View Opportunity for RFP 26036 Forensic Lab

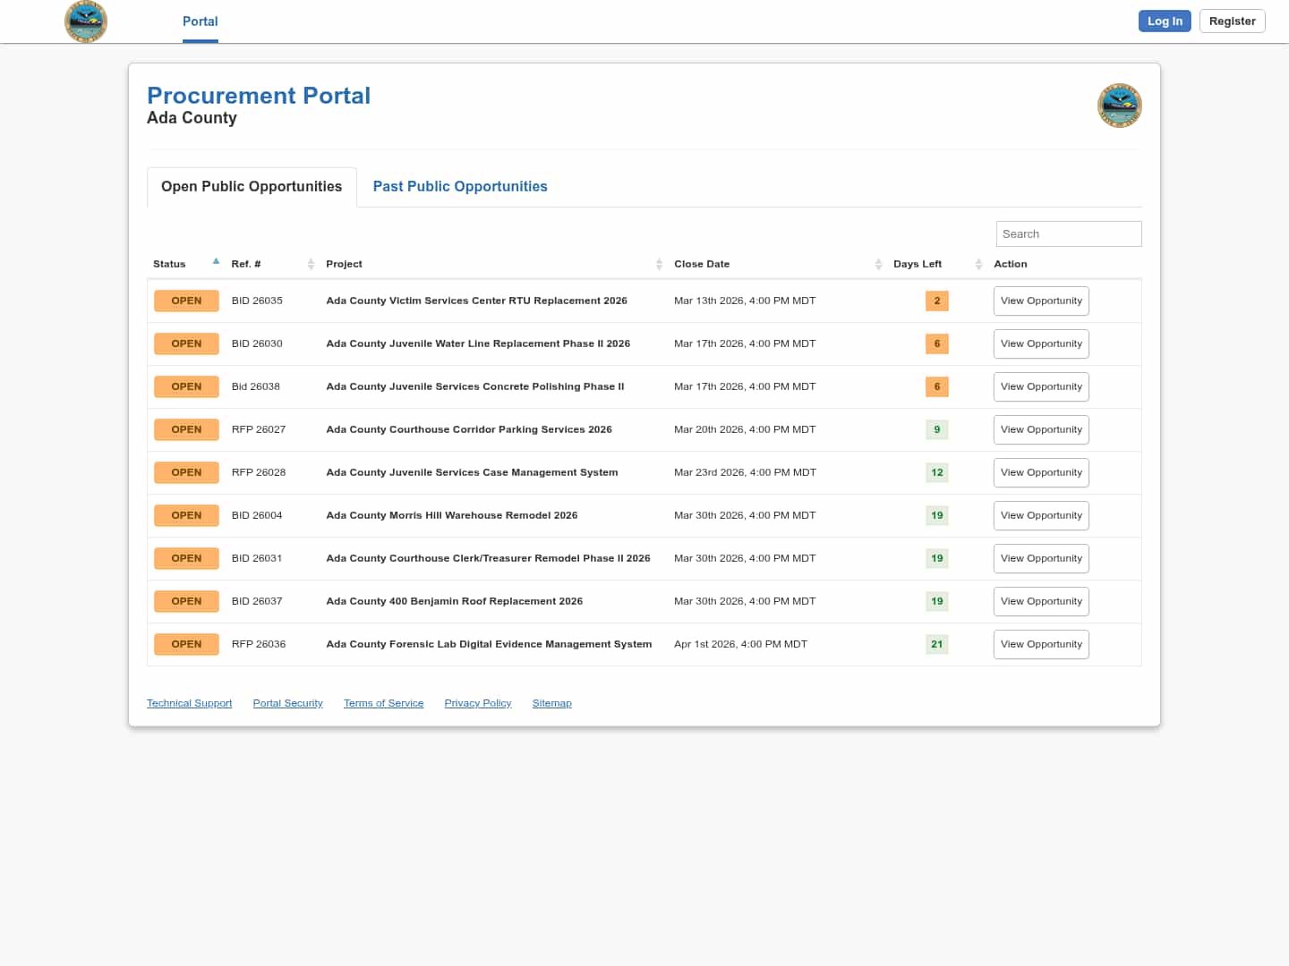click(1040, 644)
